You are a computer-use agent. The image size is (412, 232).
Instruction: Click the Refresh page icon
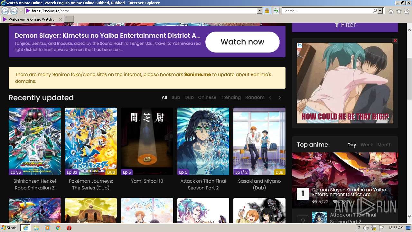coord(276,11)
